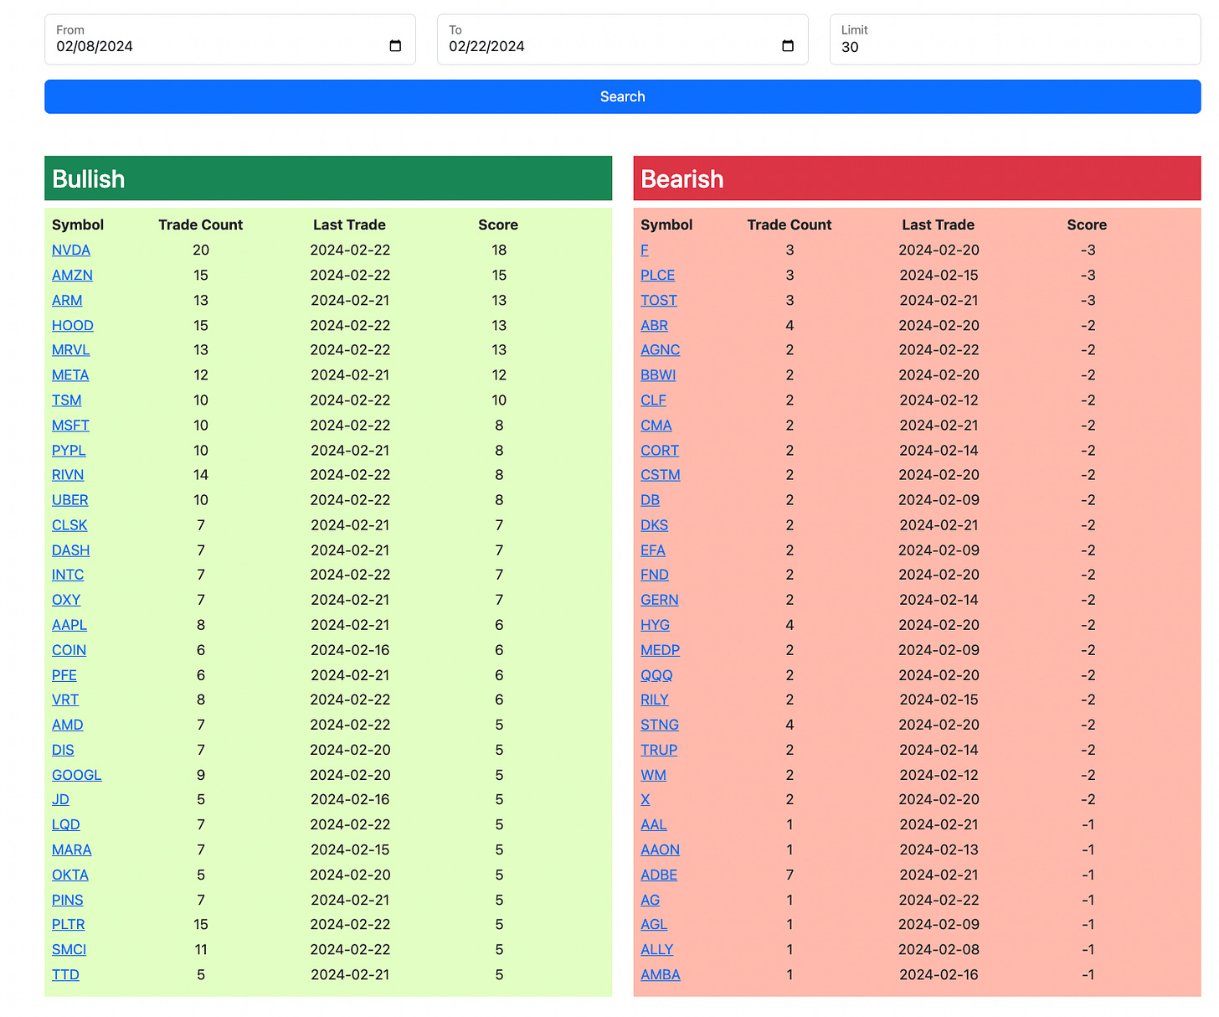Open the PFE symbol link

tap(64, 675)
